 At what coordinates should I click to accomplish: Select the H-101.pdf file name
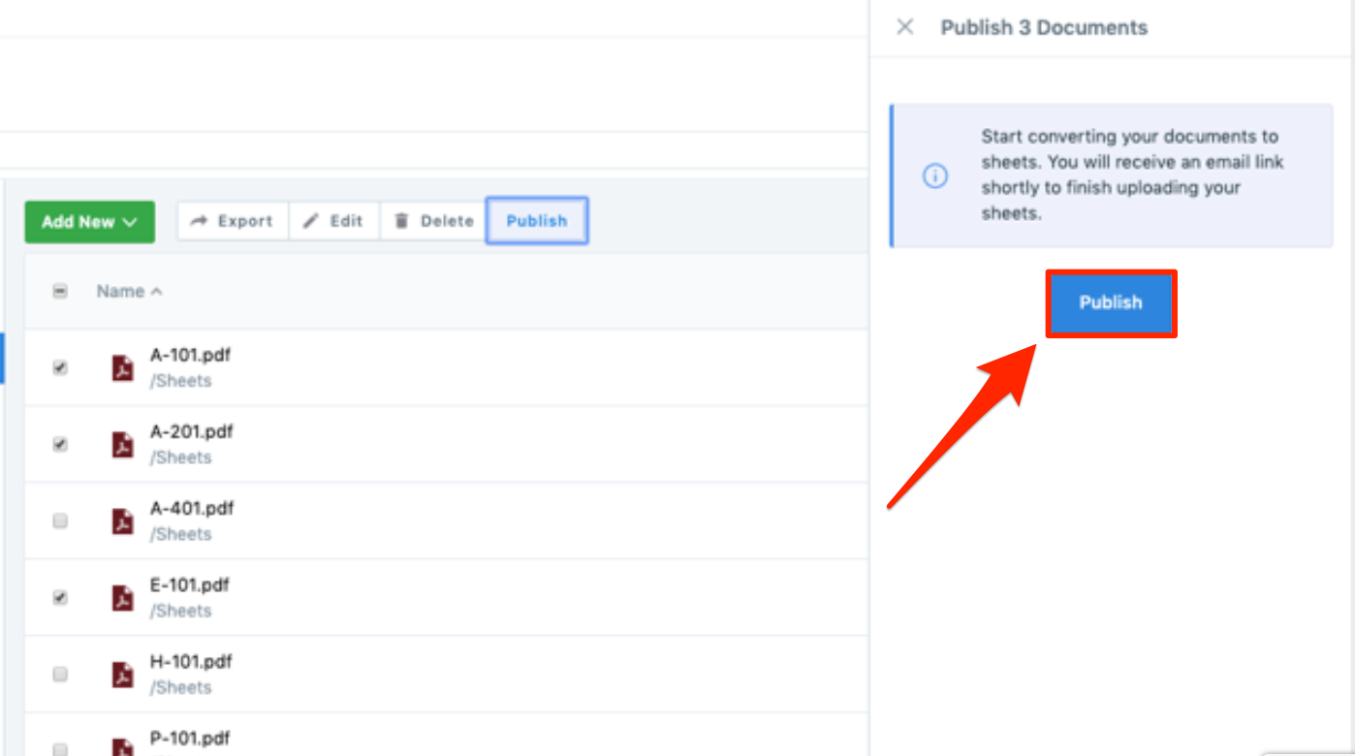pos(190,661)
